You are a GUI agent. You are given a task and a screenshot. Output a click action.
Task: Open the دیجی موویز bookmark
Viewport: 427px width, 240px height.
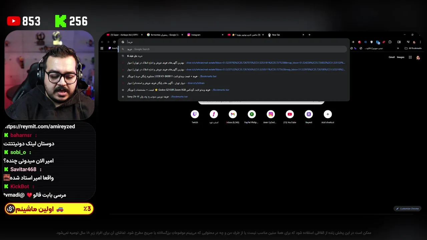(x=372, y=48)
